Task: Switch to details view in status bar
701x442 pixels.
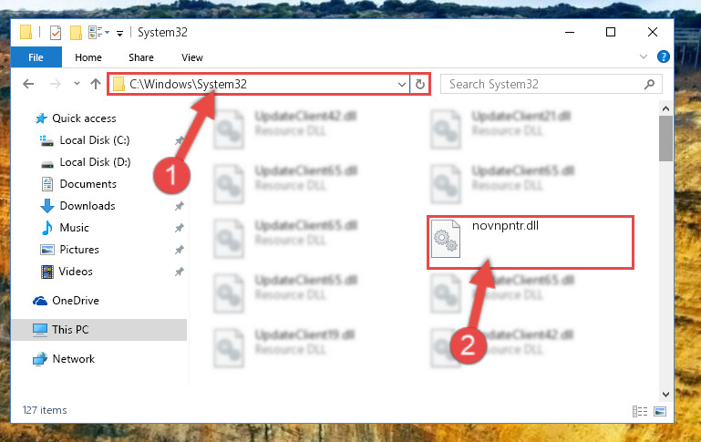Action: (640, 411)
